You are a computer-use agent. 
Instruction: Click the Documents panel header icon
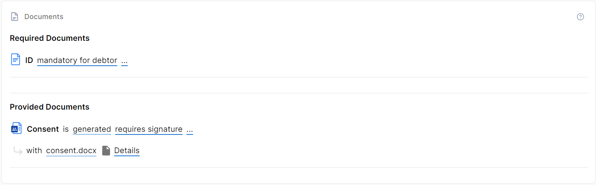point(15,17)
